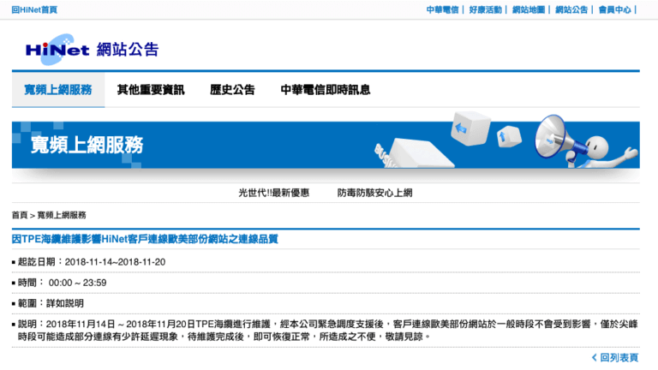
Task: Click the banner heading 寬頻上網服務
Action: pyautogui.click(x=87, y=145)
